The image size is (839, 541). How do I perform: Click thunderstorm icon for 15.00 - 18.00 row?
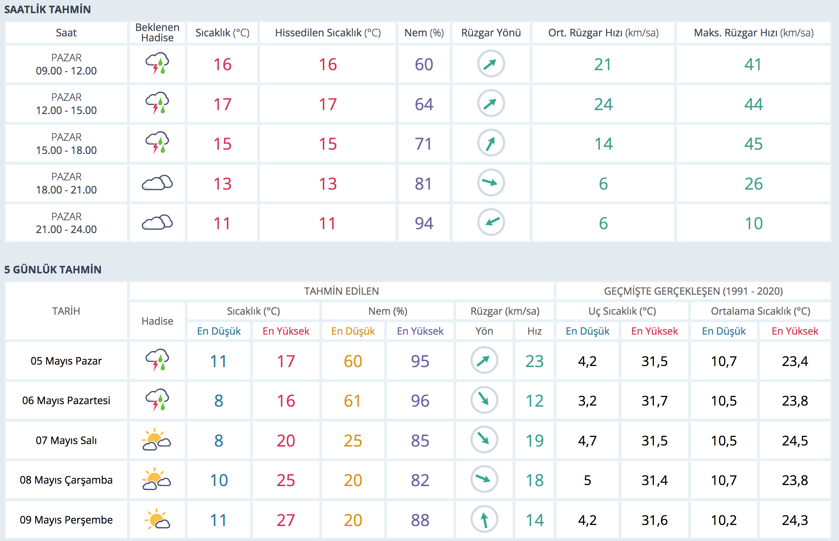pyautogui.click(x=157, y=143)
